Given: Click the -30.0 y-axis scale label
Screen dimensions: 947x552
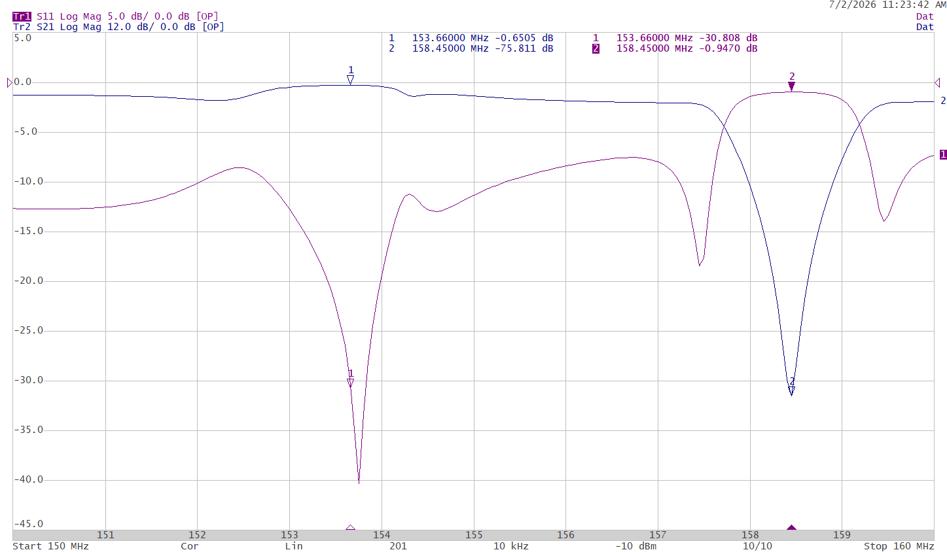Looking at the screenshot, I should point(28,381).
